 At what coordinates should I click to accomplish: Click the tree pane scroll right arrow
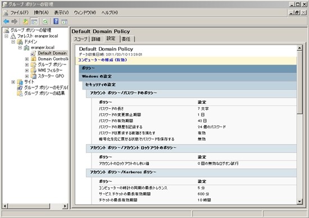pos(65,206)
